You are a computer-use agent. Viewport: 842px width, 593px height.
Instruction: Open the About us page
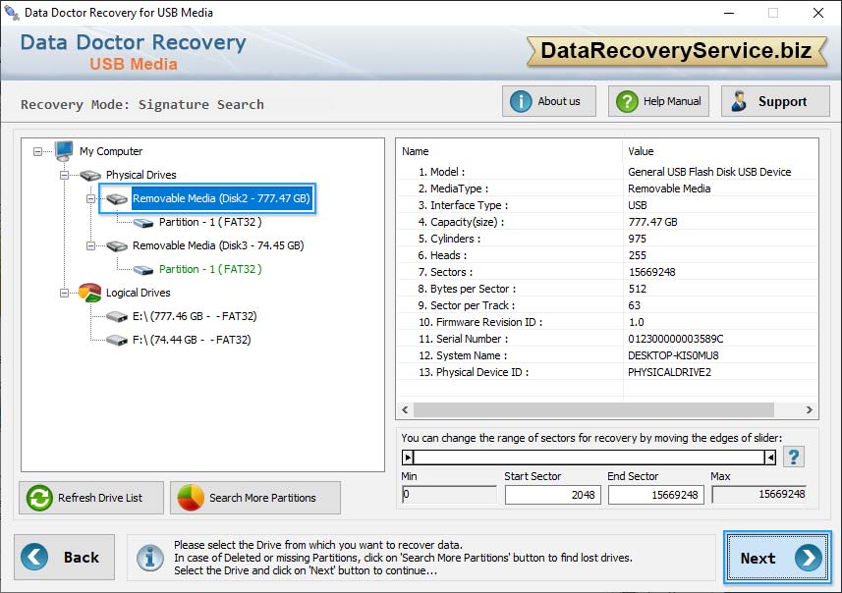point(549,101)
